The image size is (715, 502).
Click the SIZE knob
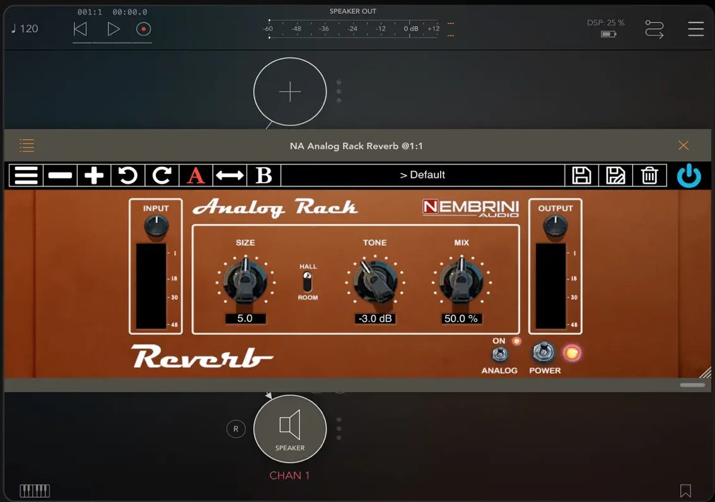coord(245,281)
